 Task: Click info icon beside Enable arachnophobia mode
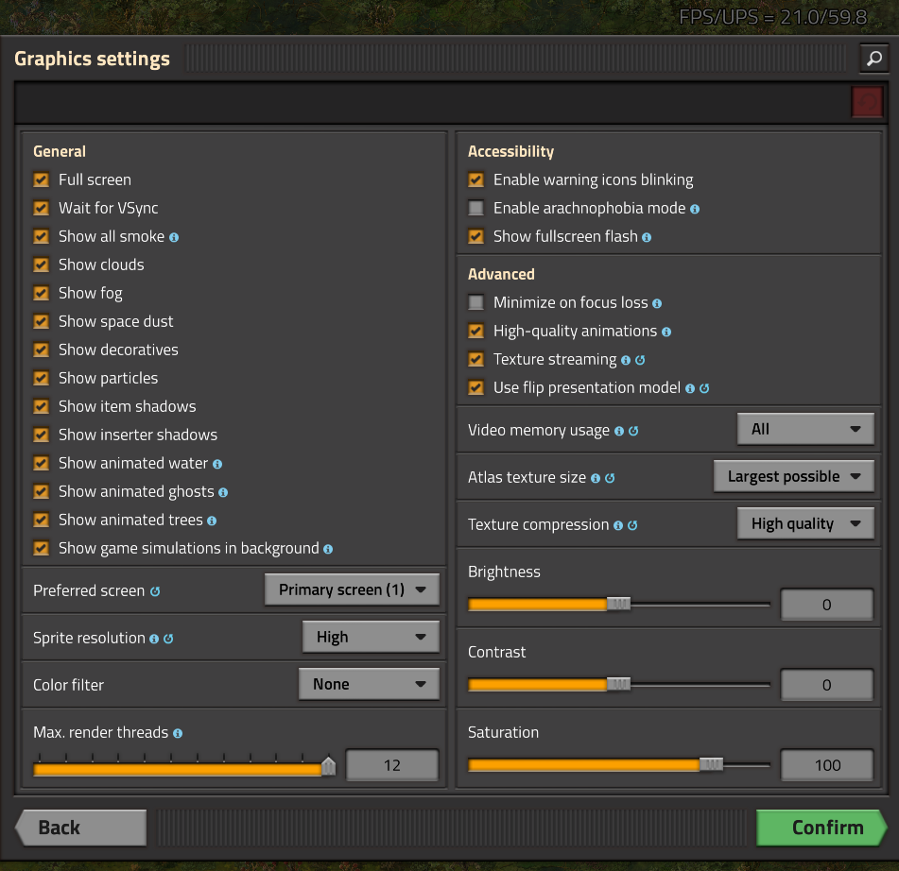(x=695, y=209)
